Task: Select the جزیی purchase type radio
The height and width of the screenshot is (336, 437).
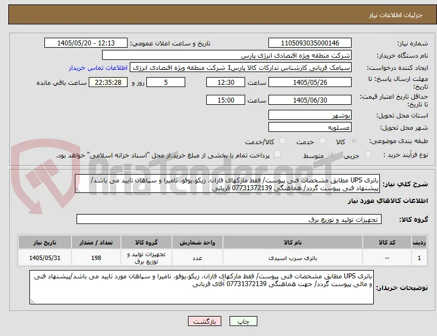Action: pyautogui.click(x=368, y=154)
